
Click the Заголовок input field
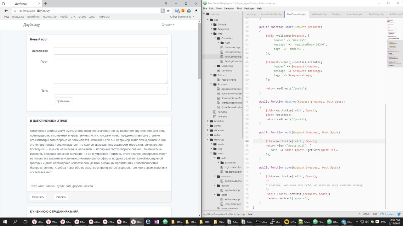[111, 51]
